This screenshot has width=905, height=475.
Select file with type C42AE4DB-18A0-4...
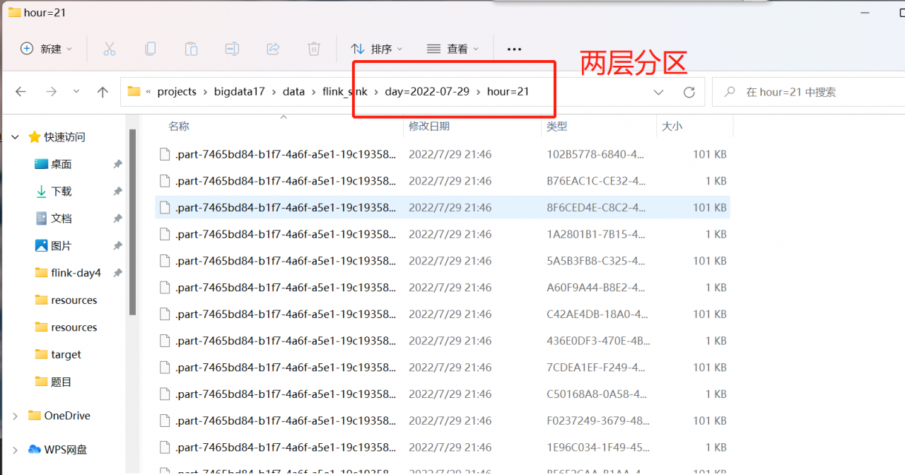point(443,314)
